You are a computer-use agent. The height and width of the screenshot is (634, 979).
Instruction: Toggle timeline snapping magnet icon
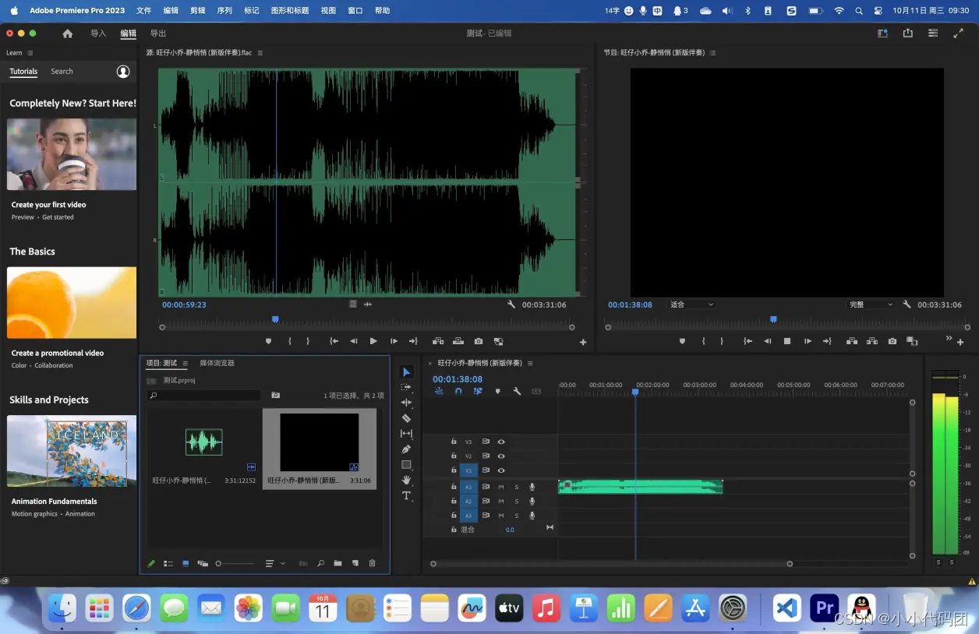tap(458, 391)
